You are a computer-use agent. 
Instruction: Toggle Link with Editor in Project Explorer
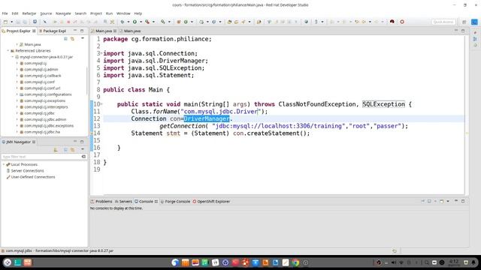72,38
